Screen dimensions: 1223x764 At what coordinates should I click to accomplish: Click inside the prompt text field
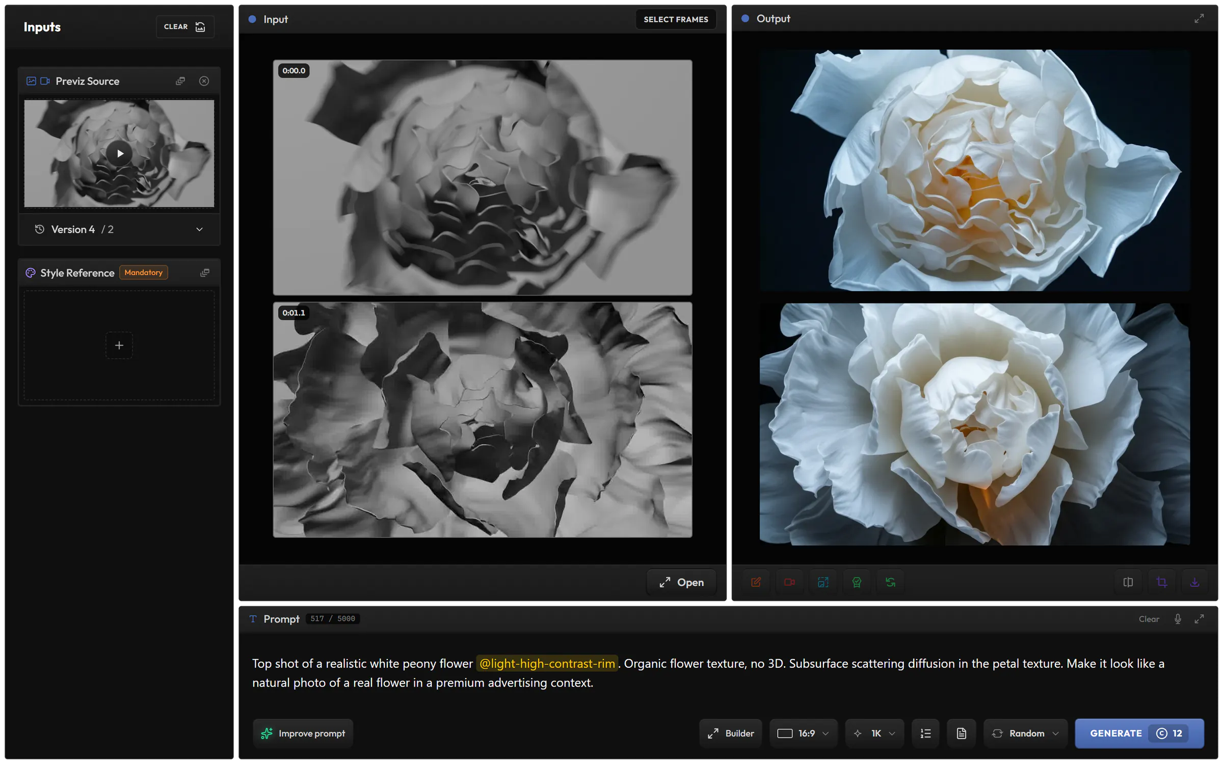(x=728, y=673)
